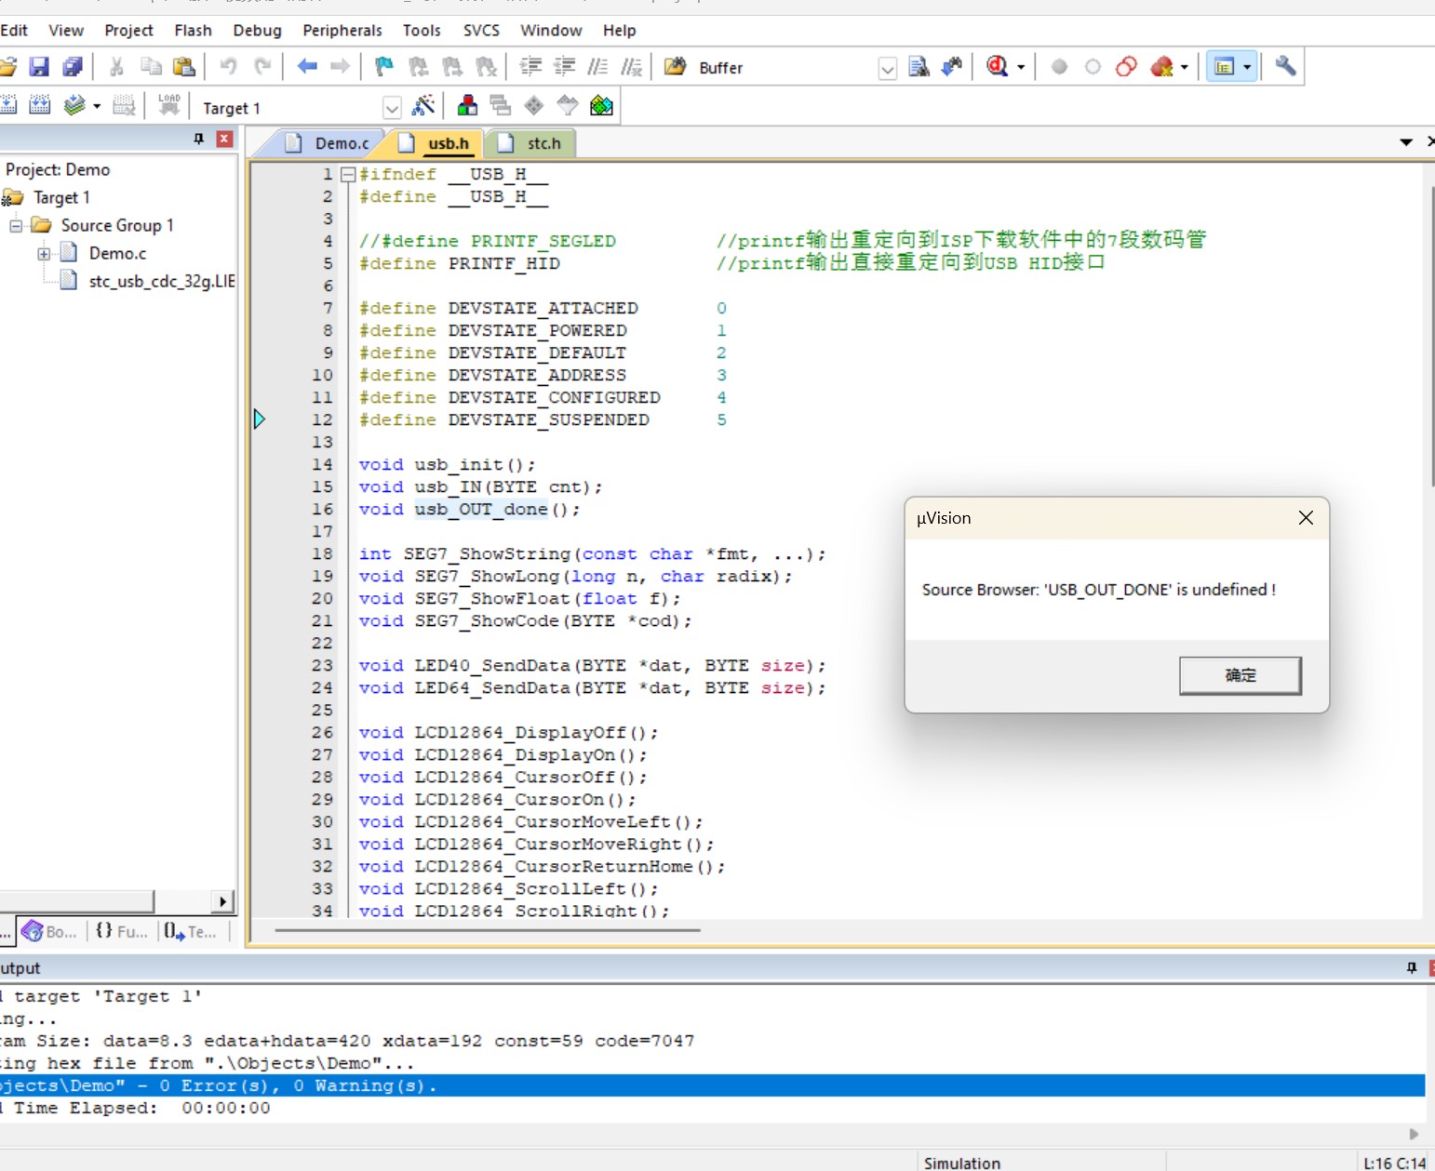Screen dimensions: 1435x1171
Task: Open Manage Multi-Project Workspace icon
Action: (x=501, y=105)
